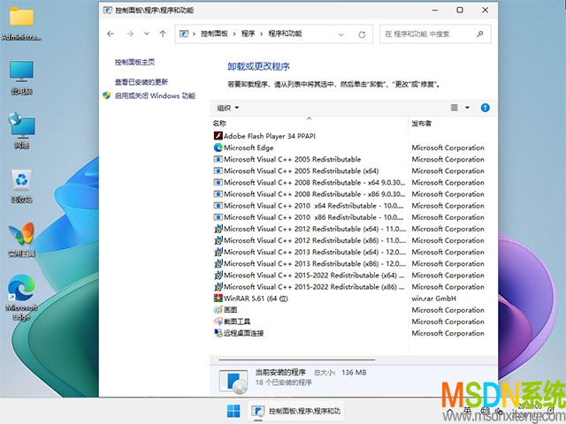Select the Microsoft Edge program icon in list
Image resolution: width=566 pixels, height=424 pixels.
(x=218, y=148)
